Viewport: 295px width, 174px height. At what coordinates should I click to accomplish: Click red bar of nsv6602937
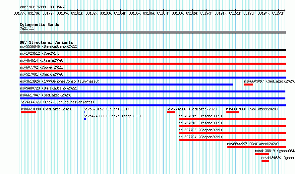171,112
